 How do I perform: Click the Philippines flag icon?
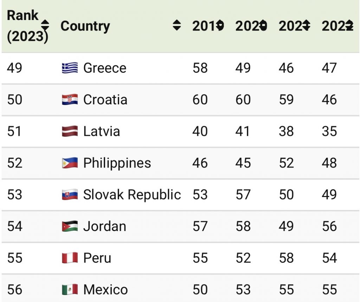[70, 163]
